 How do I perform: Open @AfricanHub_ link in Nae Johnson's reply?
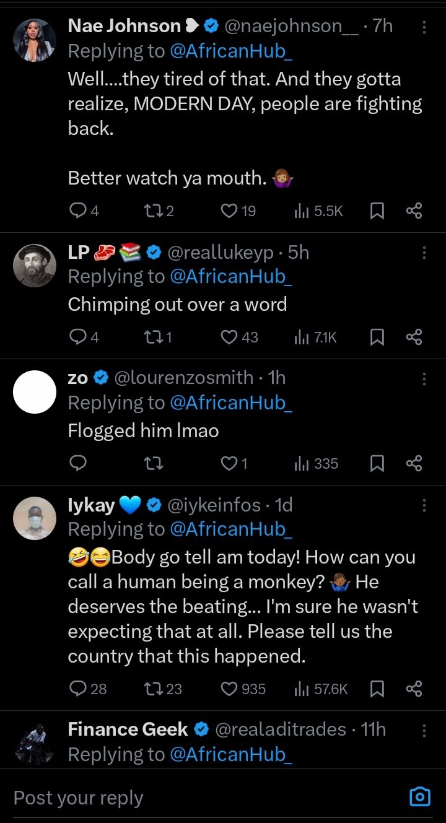(x=230, y=52)
